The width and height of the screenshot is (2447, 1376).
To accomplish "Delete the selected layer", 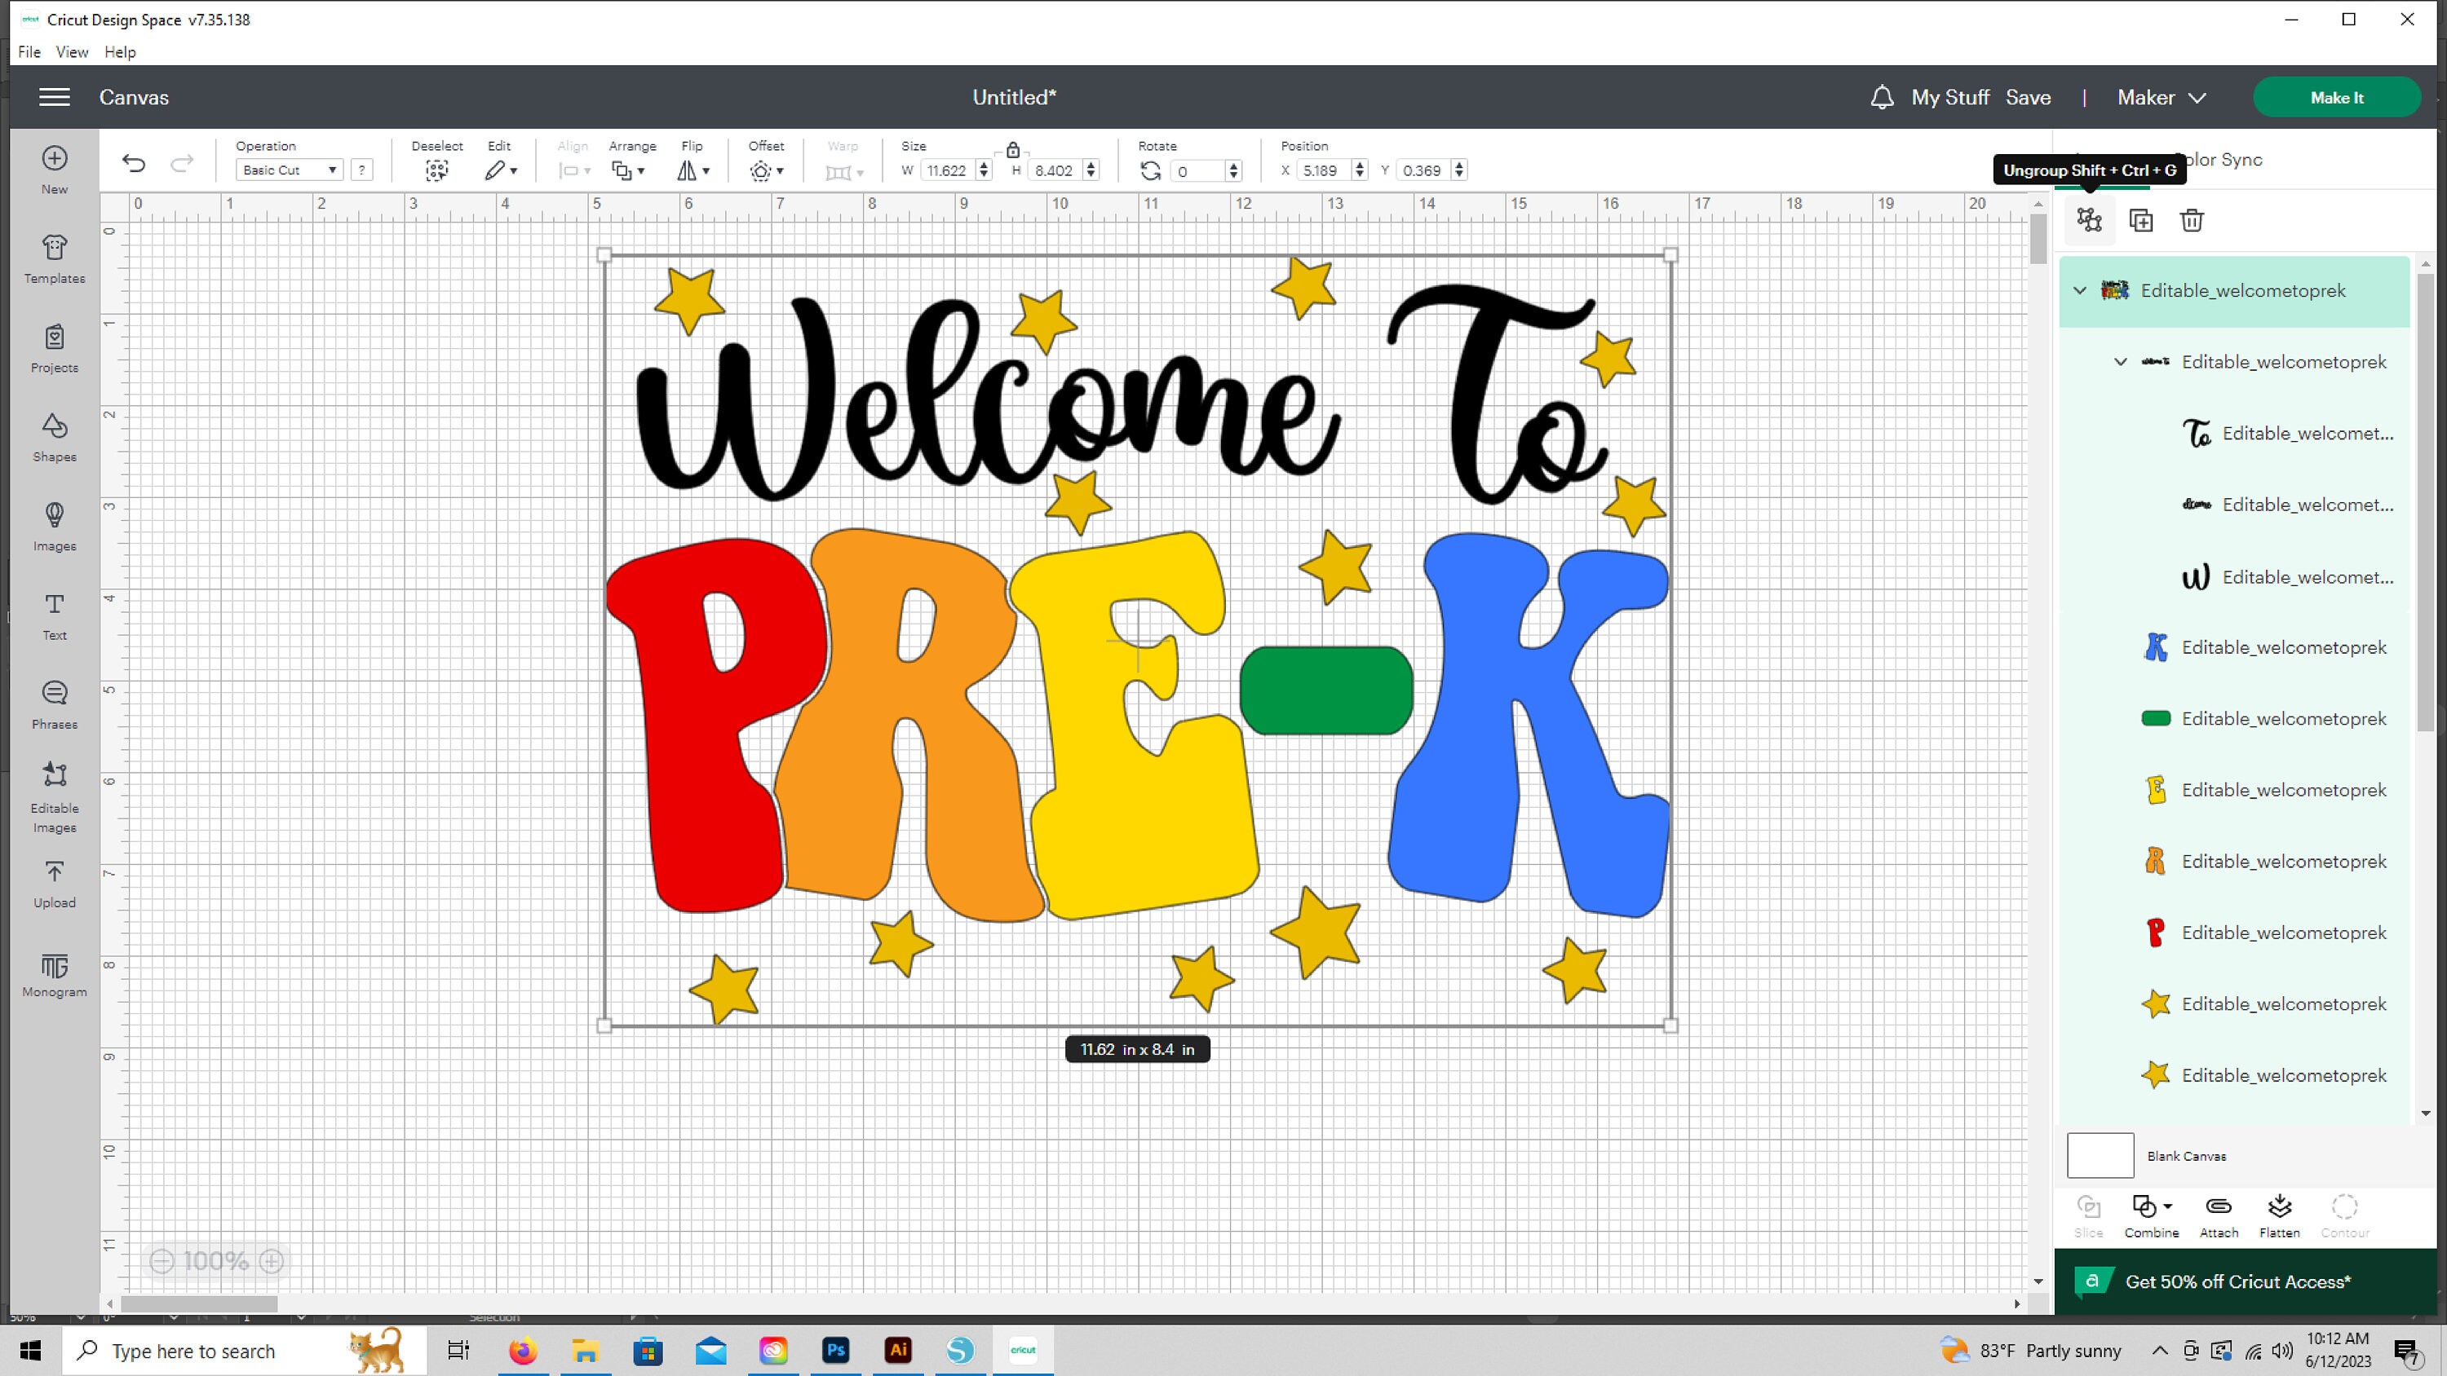I will [x=2193, y=219].
